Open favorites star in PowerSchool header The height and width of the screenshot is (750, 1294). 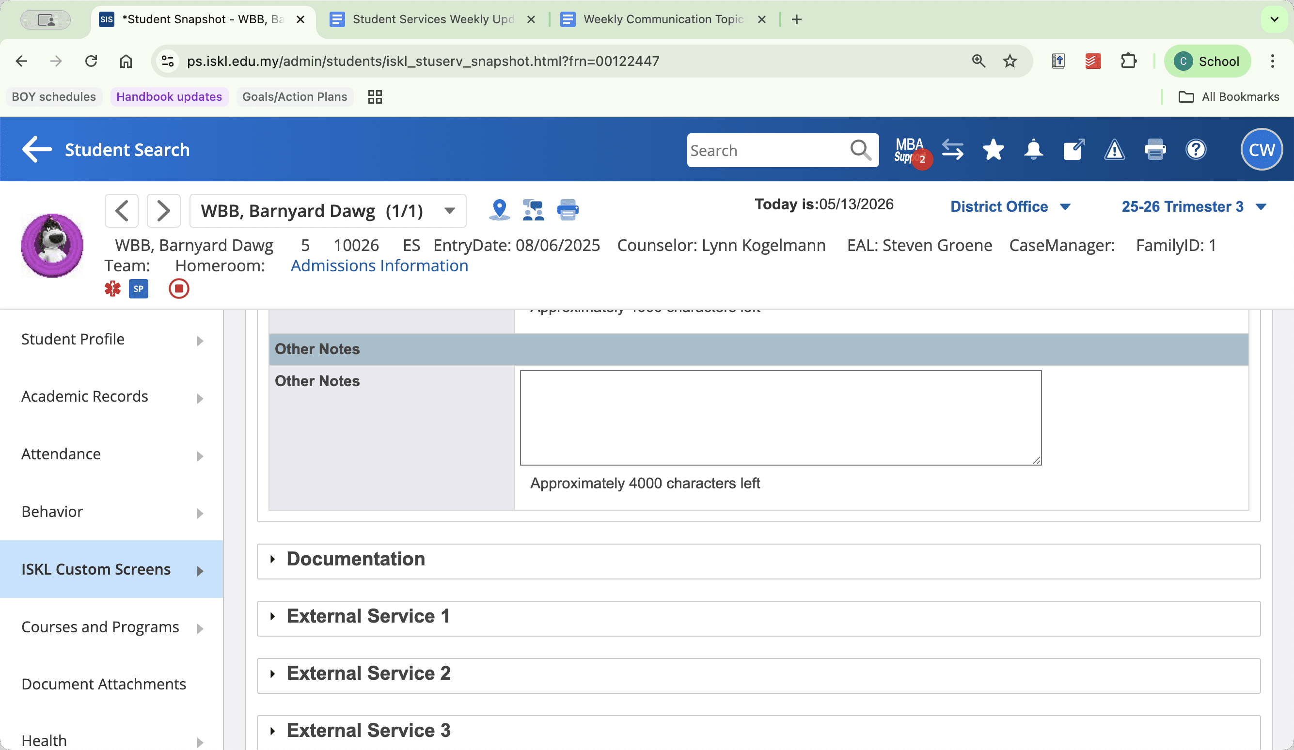(x=993, y=150)
